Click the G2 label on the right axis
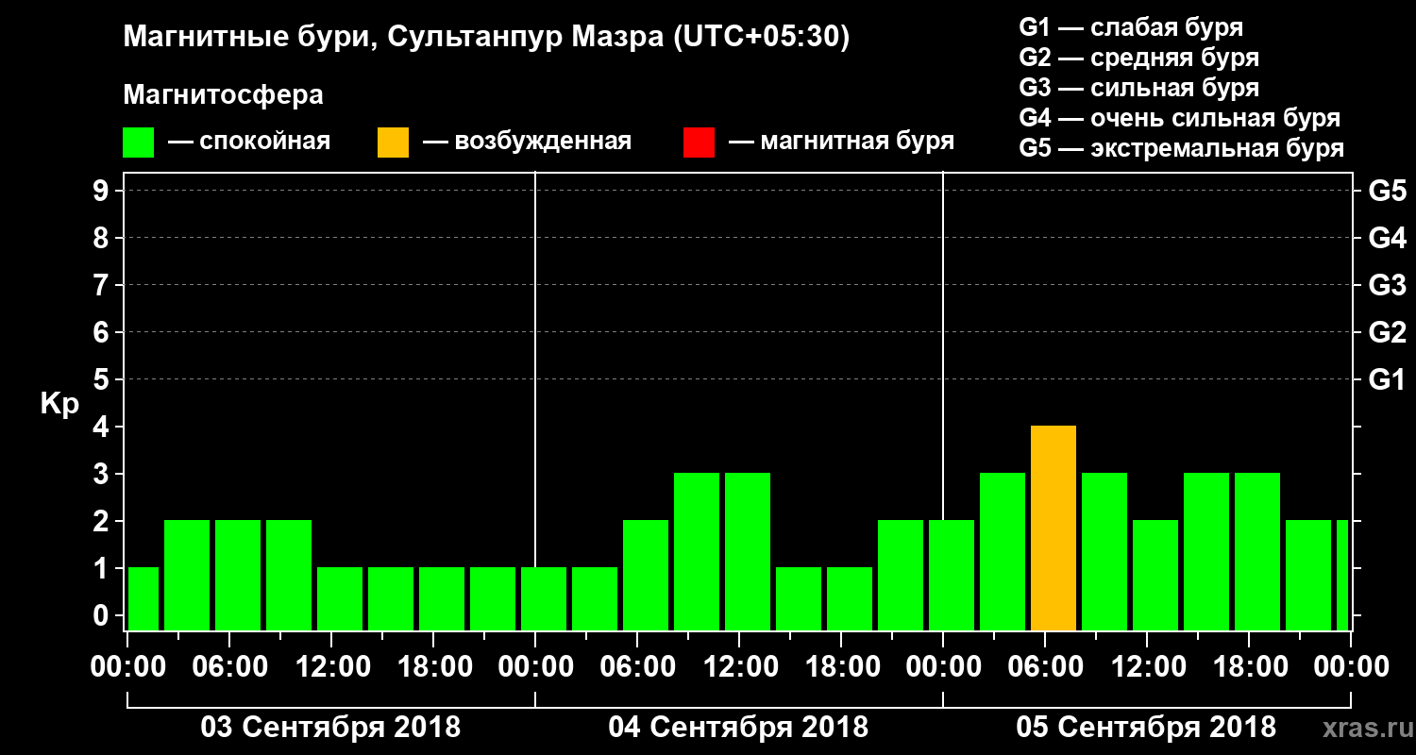The image size is (1416, 755). click(x=1388, y=333)
